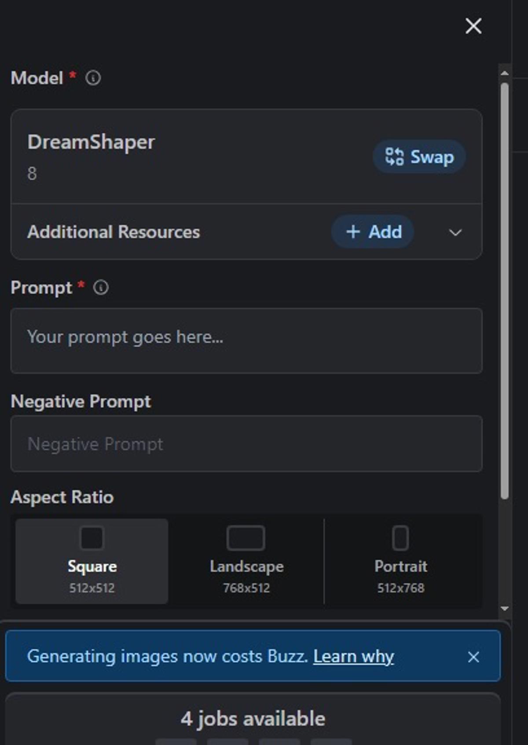Click the Model info icon
The width and height of the screenshot is (528, 745).
coord(93,78)
